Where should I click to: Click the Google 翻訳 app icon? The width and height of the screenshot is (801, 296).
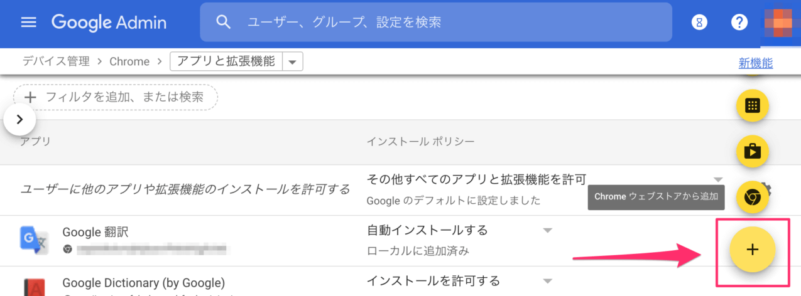[33, 240]
